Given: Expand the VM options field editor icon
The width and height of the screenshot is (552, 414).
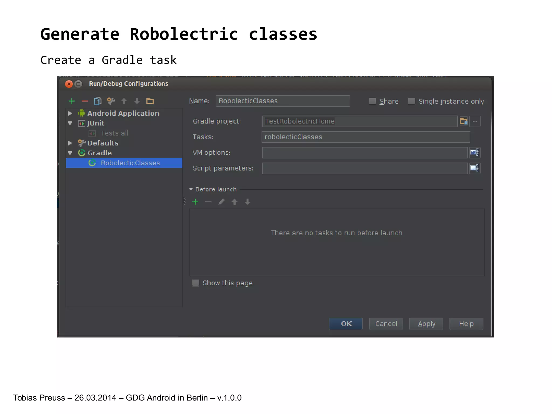Looking at the screenshot, I should tap(475, 152).
